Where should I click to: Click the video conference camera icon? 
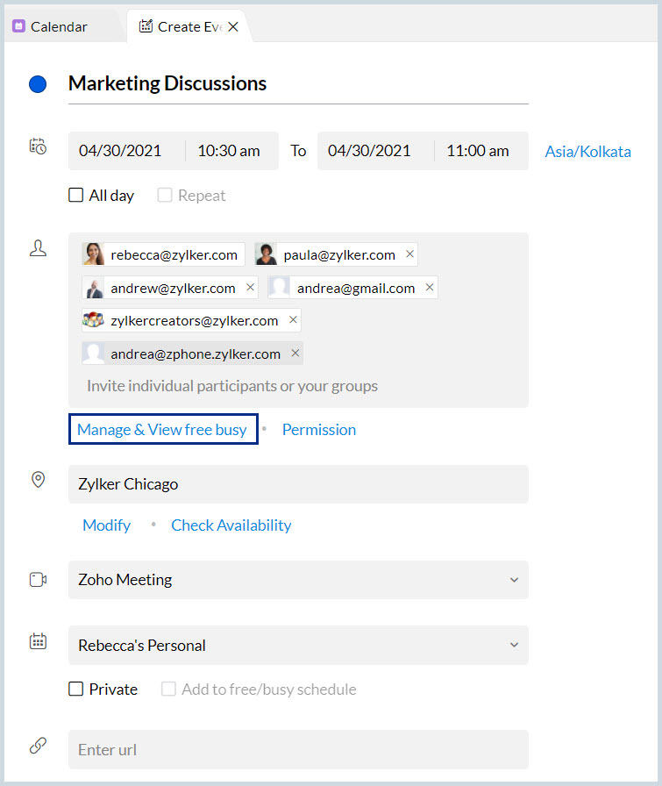click(38, 580)
